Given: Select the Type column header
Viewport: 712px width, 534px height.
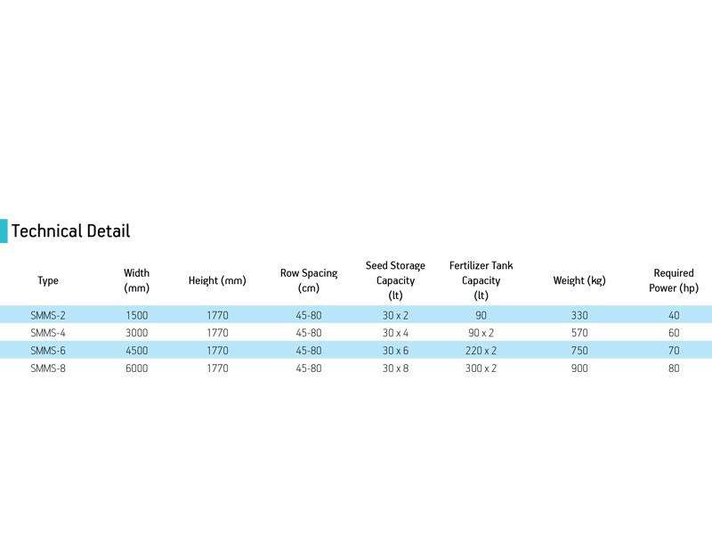Looking at the screenshot, I should [48, 280].
